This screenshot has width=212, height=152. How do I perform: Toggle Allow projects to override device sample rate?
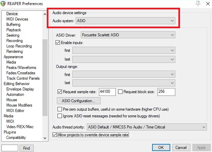pyautogui.click(x=55, y=135)
